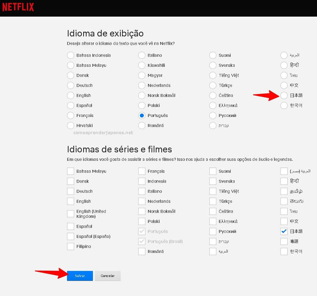The width and height of the screenshot is (317, 296).
Task: Select Magyar display language
Action: [142, 75]
